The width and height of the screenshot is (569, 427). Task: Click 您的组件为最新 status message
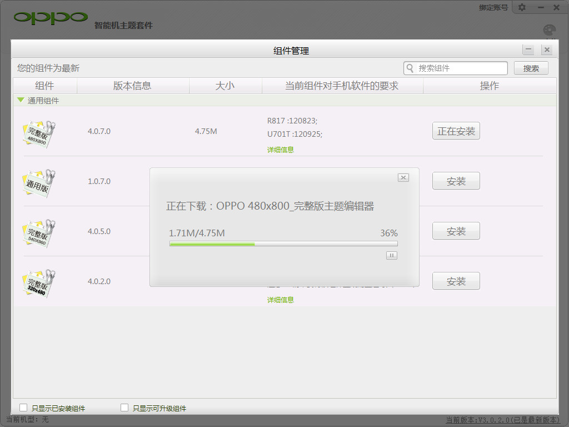48,68
